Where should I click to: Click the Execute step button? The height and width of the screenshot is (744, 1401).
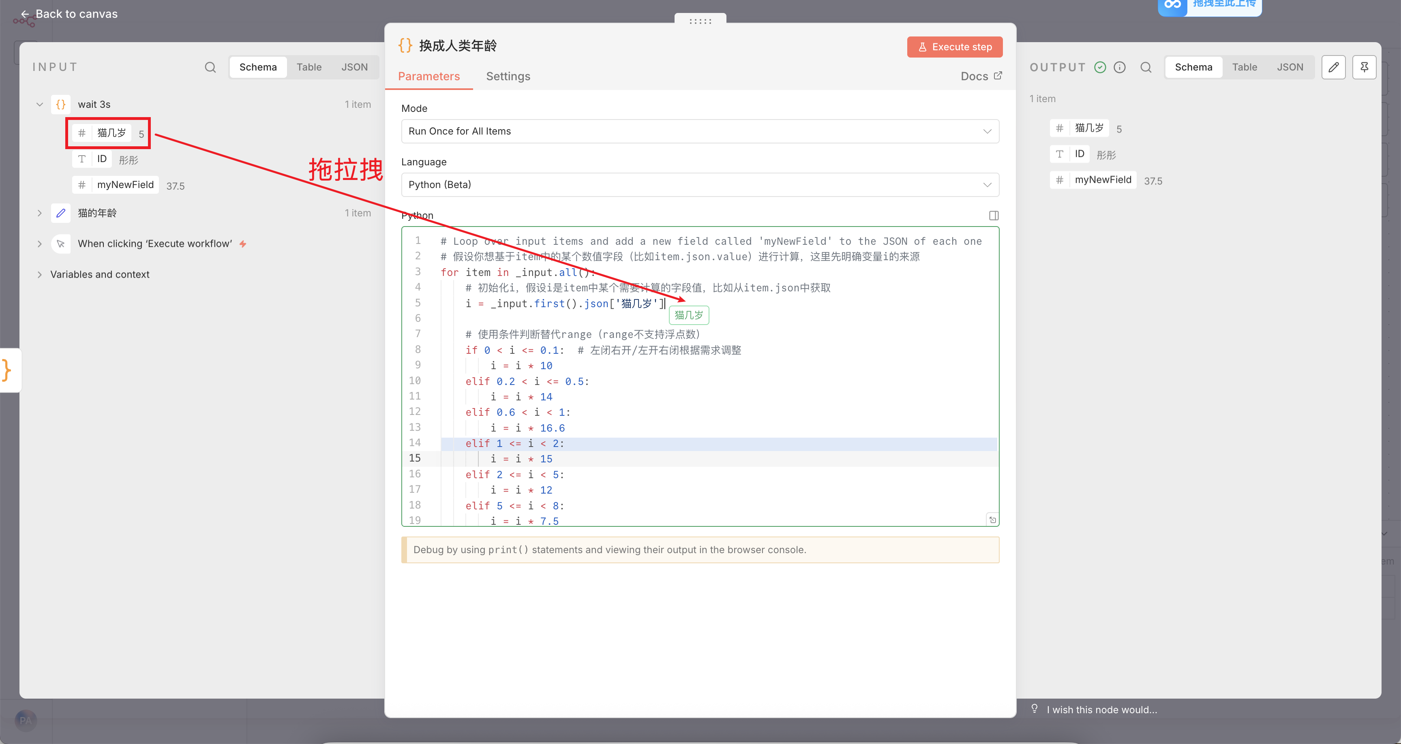955,47
